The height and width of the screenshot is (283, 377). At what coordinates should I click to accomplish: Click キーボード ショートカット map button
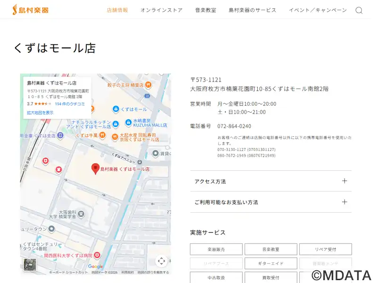tap(68, 273)
